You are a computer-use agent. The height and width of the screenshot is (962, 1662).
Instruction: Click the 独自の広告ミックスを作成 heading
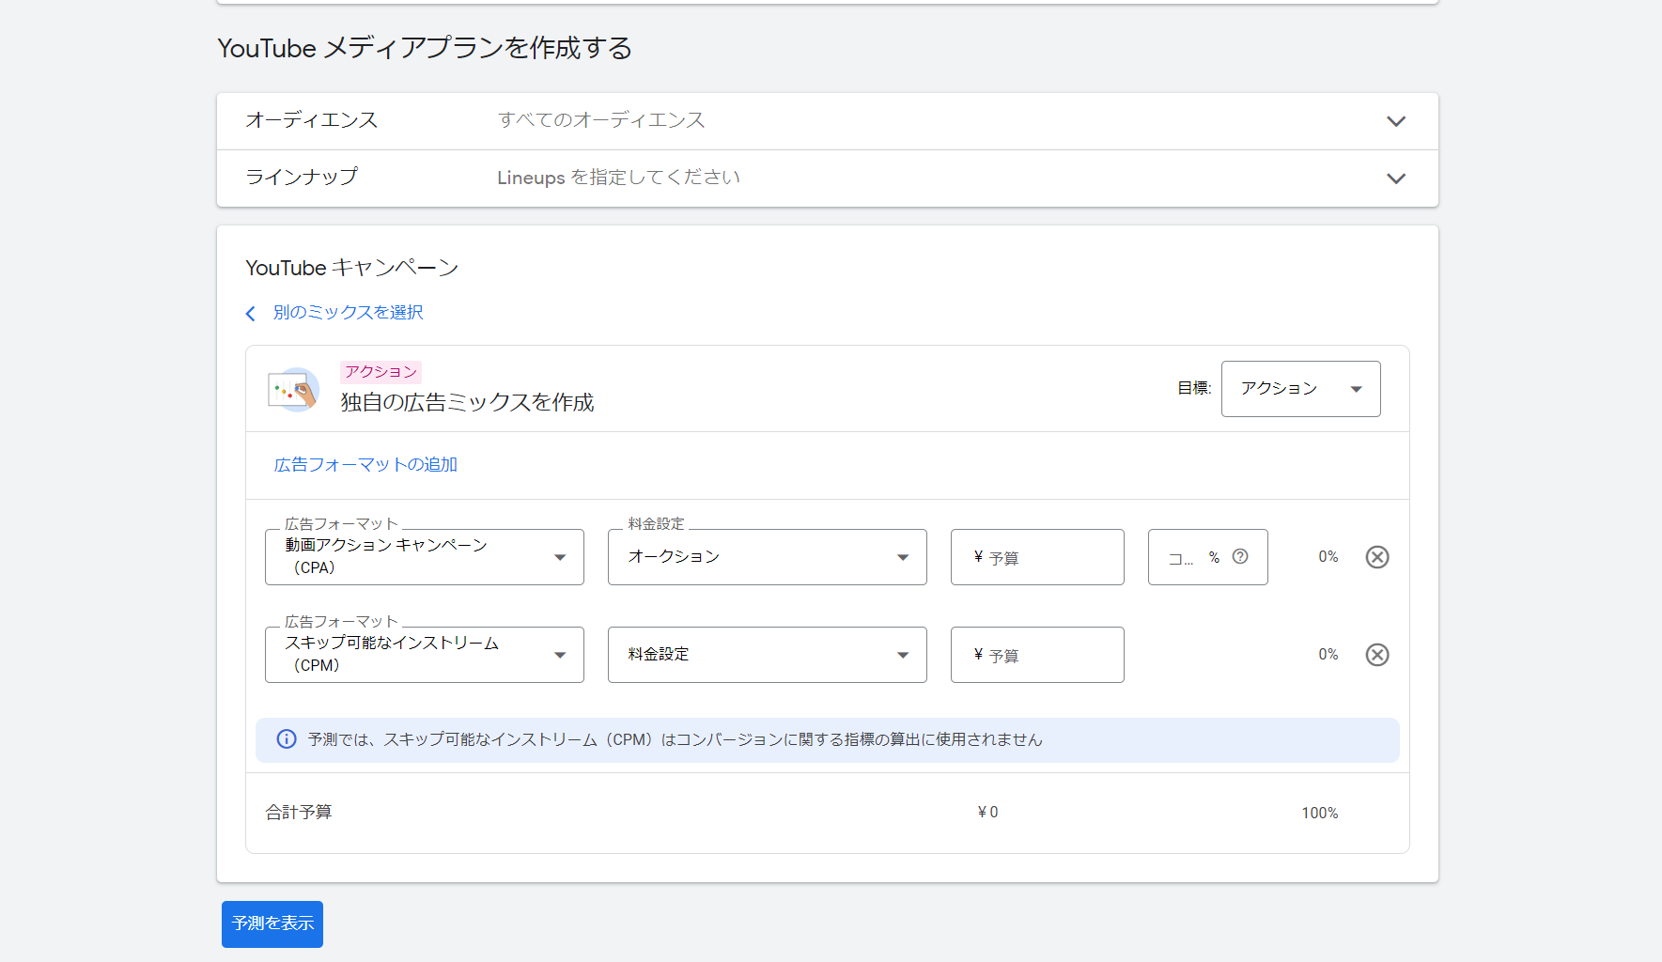[467, 402]
